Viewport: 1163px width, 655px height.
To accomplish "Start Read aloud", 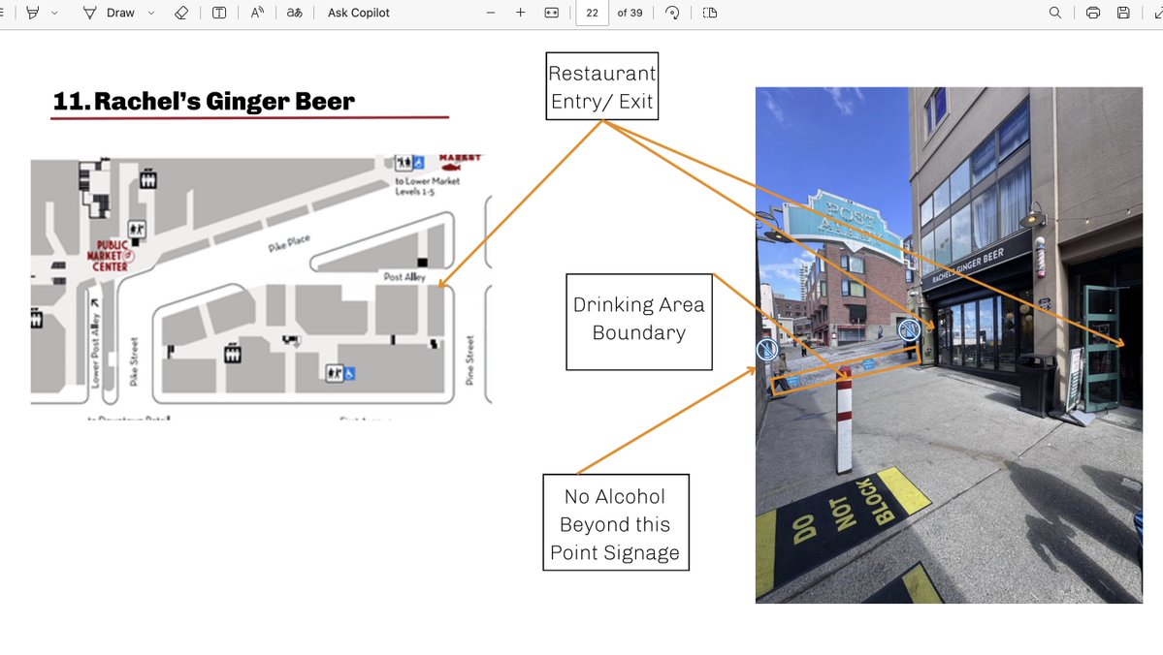I will 257,13.
